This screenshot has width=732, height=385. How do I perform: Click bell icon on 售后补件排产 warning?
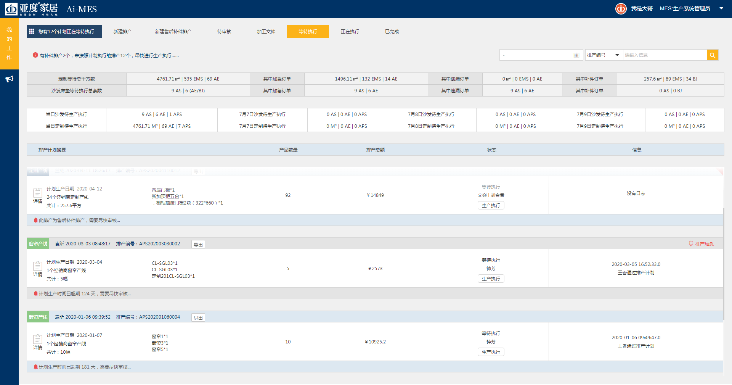[x=36, y=220]
